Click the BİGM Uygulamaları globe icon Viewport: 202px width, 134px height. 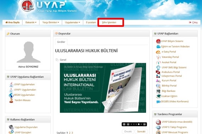click(x=11, y=95)
